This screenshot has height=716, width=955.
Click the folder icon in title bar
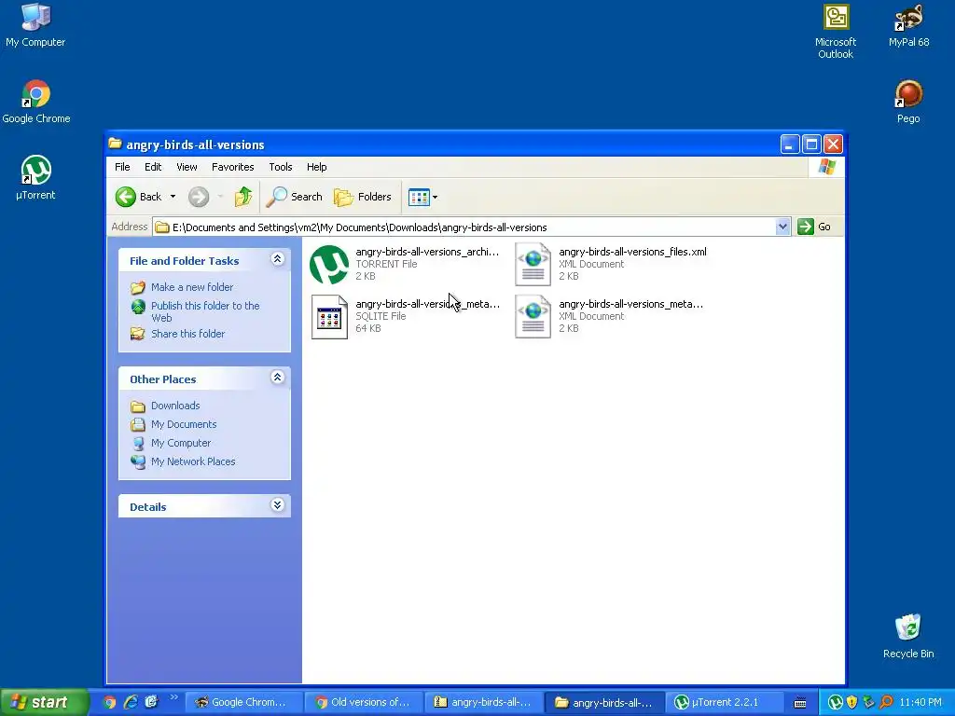115,144
